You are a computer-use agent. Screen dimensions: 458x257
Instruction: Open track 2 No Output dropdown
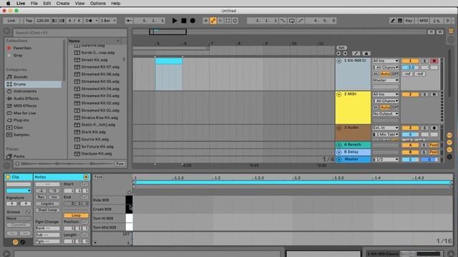(x=386, y=114)
